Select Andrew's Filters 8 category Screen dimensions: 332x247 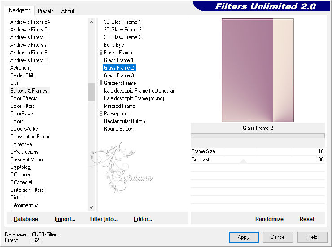click(29, 53)
